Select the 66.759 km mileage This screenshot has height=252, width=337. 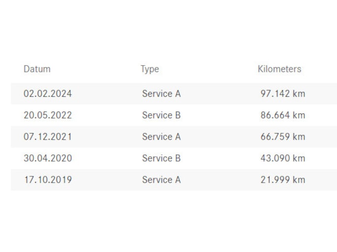[x=283, y=137]
